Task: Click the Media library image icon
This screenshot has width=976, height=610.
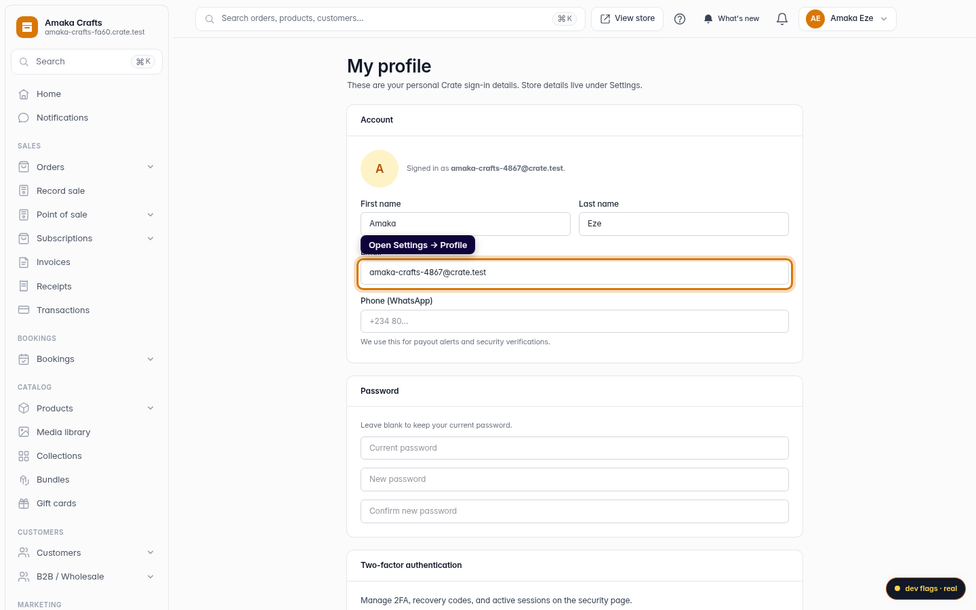Action: [24, 432]
